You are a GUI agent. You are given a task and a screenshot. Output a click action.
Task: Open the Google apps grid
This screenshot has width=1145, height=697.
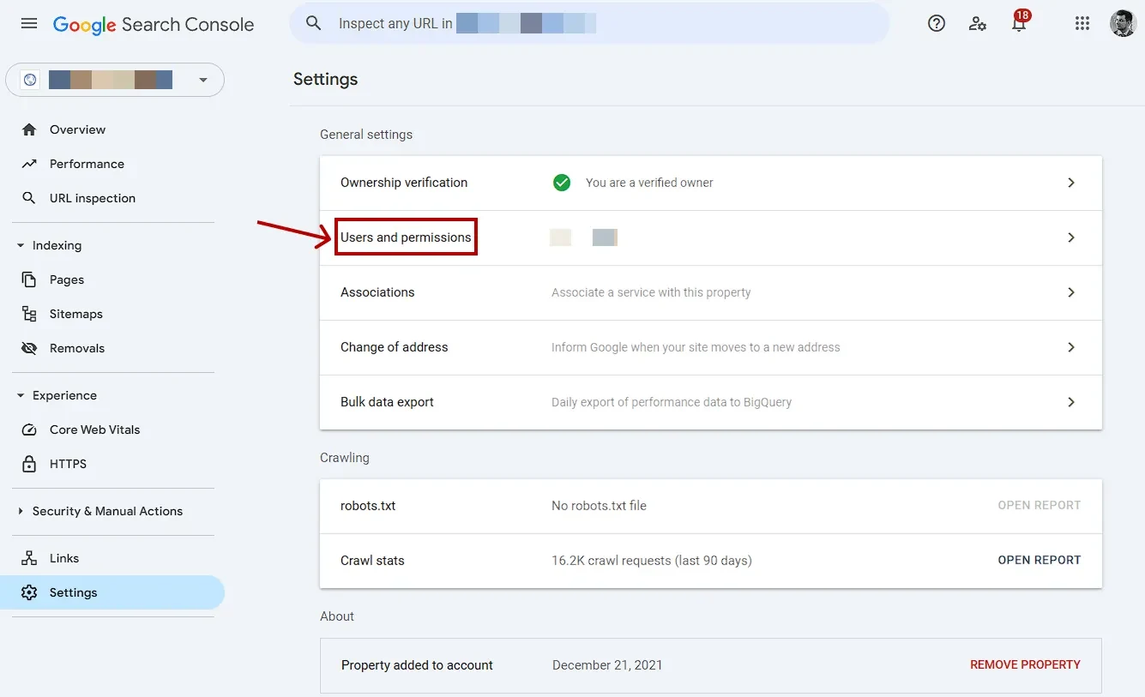[1082, 23]
